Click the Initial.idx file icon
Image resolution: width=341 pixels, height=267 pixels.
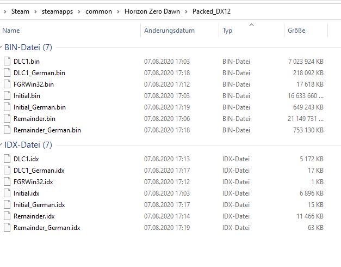pyautogui.click(x=7, y=193)
